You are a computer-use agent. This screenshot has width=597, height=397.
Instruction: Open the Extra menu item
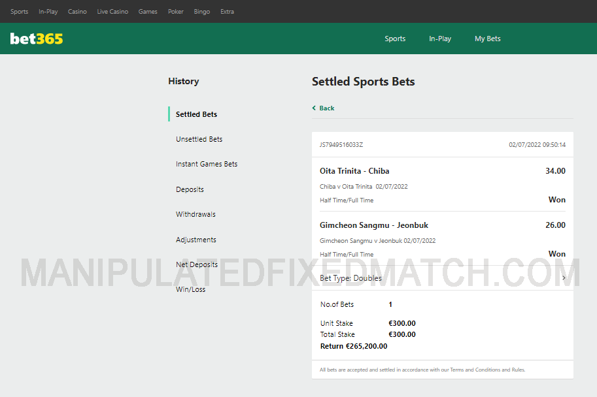pos(227,12)
